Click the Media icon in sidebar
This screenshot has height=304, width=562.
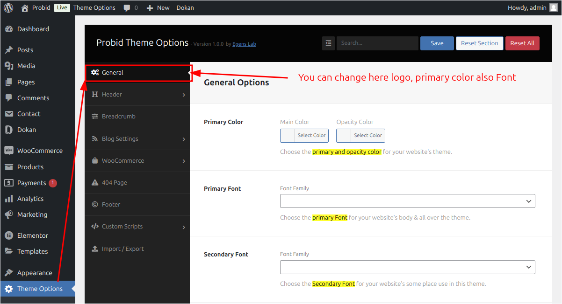(9, 66)
